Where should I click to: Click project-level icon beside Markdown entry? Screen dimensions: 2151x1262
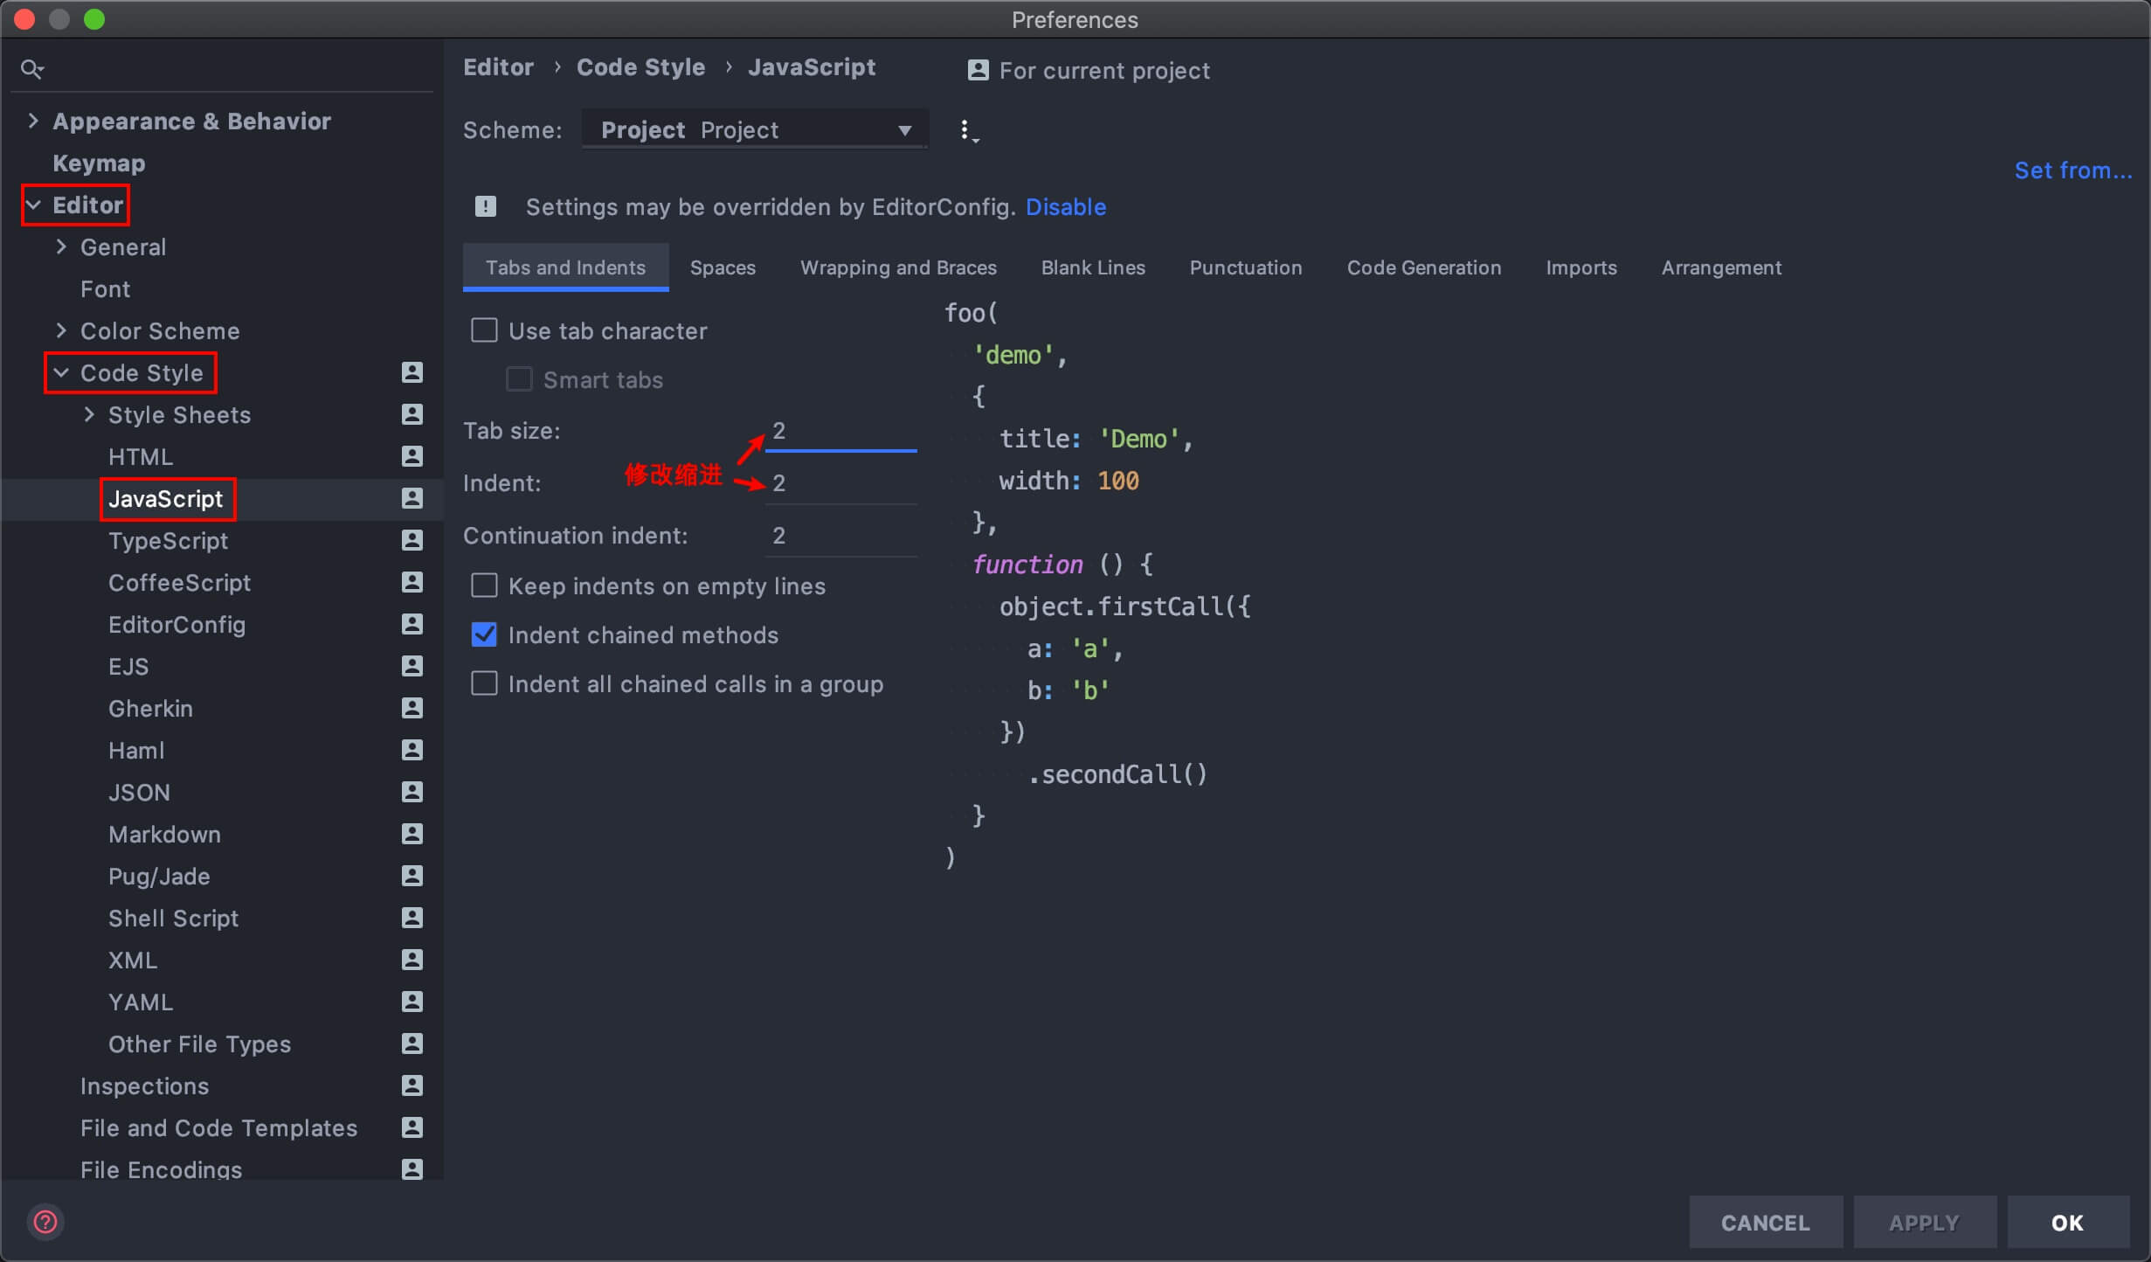(x=412, y=834)
